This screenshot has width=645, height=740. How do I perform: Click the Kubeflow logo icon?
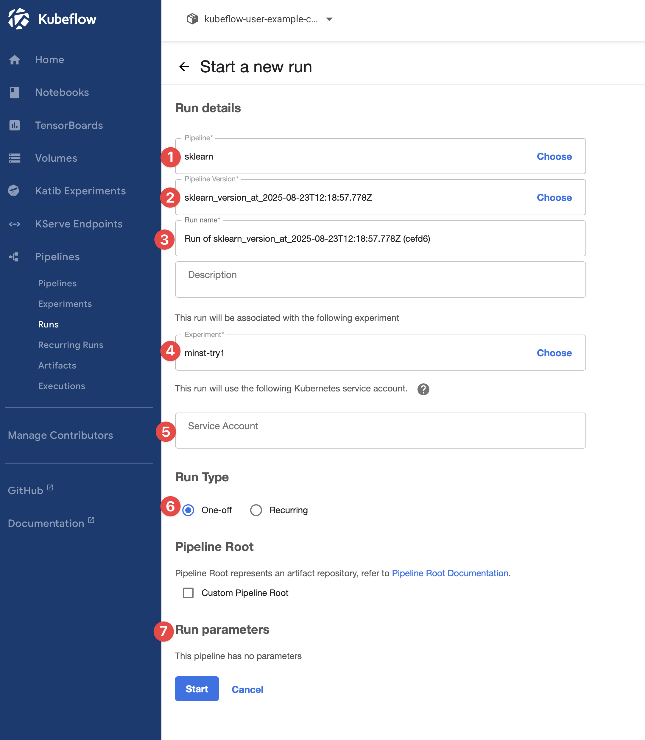pyautogui.click(x=19, y=19)
